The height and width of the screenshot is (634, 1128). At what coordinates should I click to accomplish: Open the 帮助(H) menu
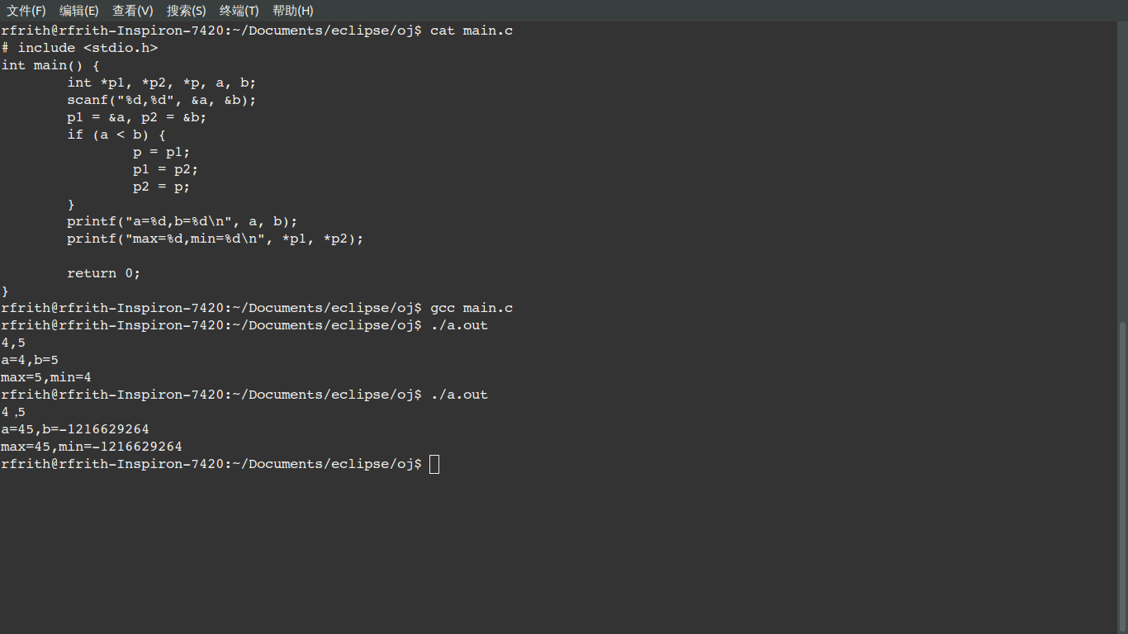click(293, 11)
